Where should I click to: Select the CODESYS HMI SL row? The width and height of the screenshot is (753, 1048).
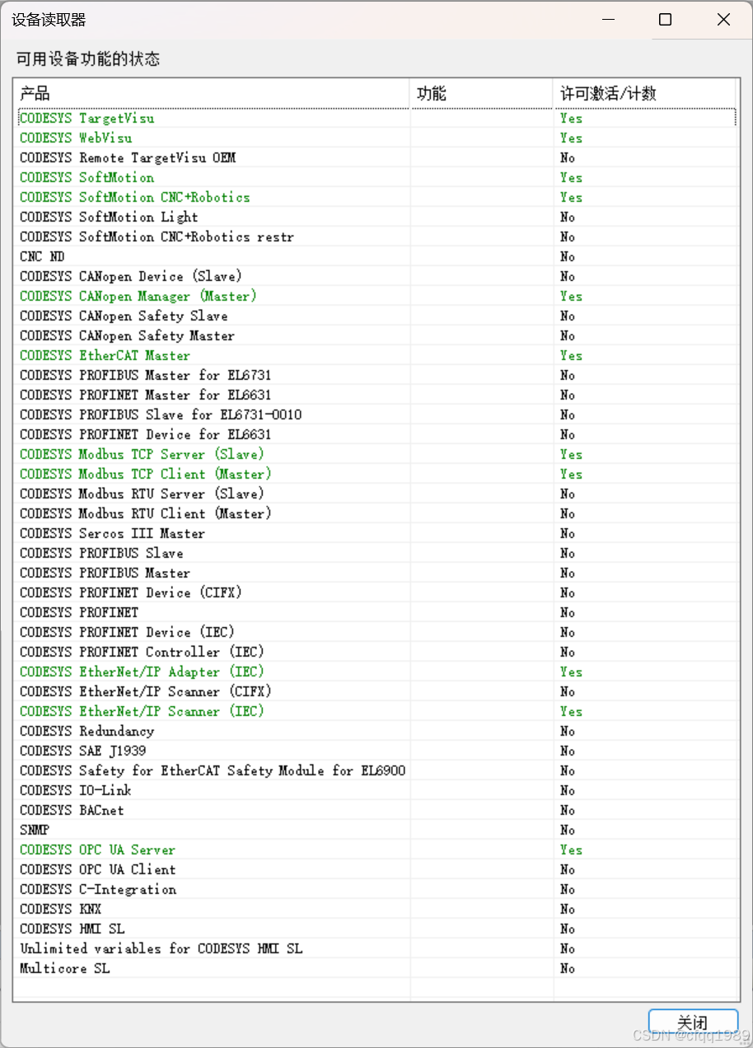point(376,929)
